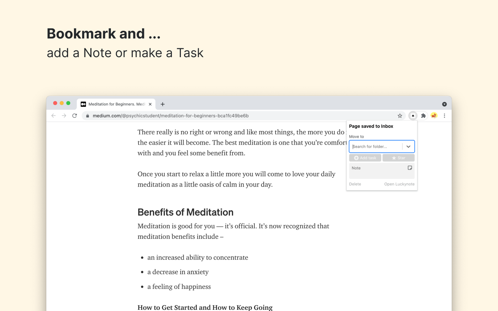Click the Search for folder input field
498x311 pixels.
[376, 147]
